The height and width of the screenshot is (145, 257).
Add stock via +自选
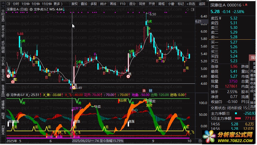(191, 4)
